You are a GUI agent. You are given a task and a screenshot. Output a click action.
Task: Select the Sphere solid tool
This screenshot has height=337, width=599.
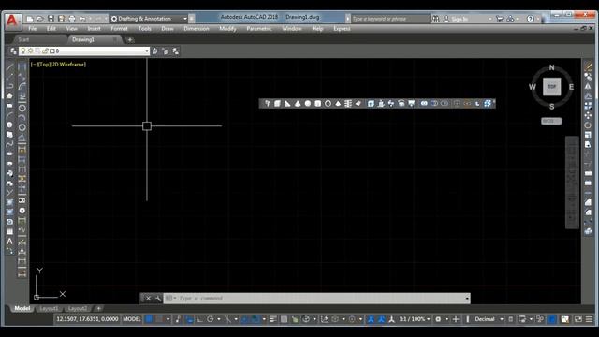coord(308,104)
